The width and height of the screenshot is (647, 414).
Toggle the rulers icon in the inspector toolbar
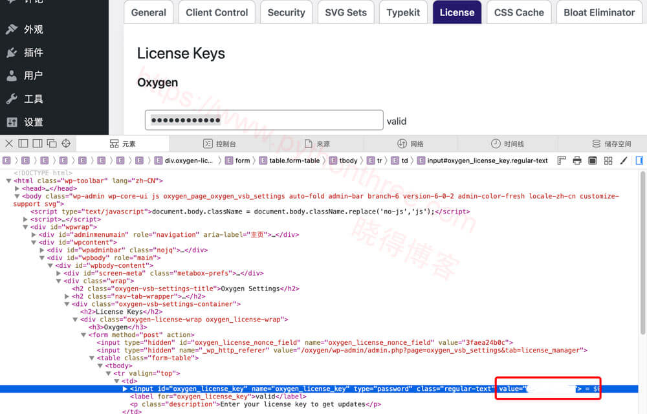(562, 160)
